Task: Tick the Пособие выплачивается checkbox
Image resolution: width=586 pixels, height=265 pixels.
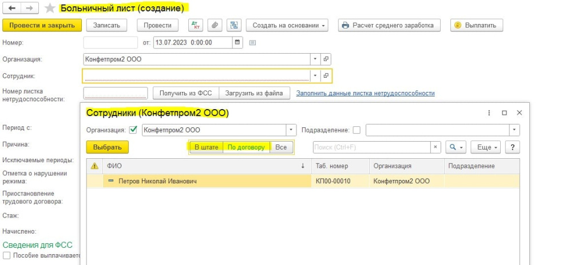Action: click(7, 255)
